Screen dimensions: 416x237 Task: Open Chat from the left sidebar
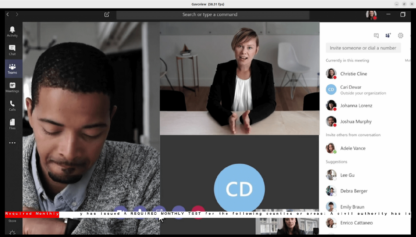tap(12, 50)
